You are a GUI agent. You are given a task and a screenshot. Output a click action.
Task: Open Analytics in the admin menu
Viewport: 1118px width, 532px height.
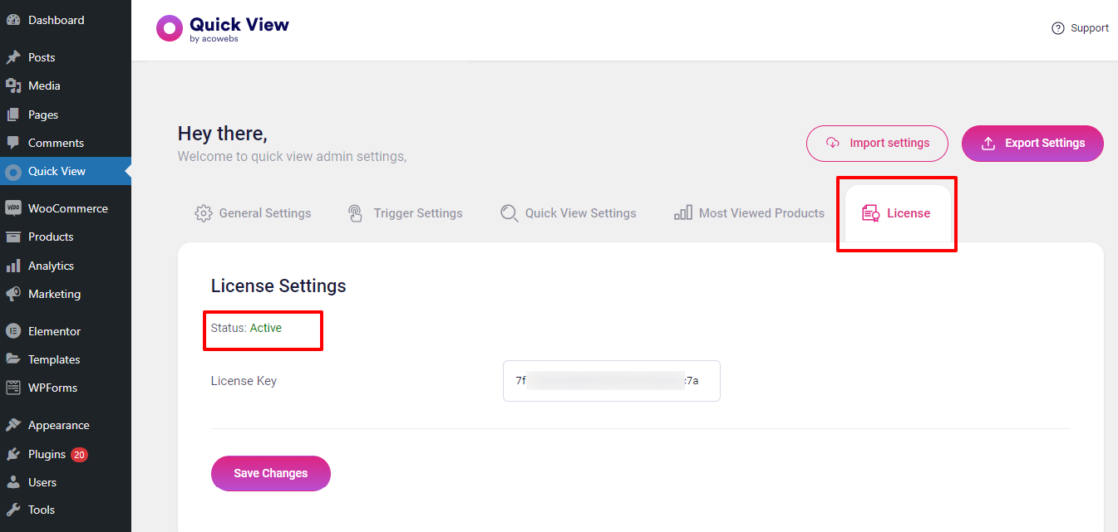pos(66,266)
